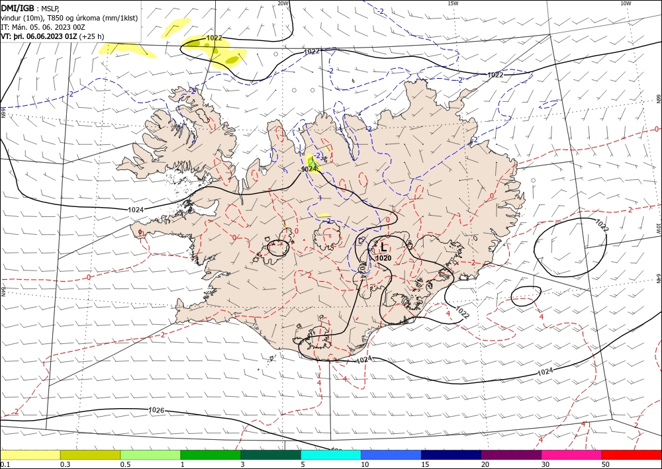Click the blue 10–15 mm legend swatch
This screenshot has height=469, width=662.
[x=391, y=454]
